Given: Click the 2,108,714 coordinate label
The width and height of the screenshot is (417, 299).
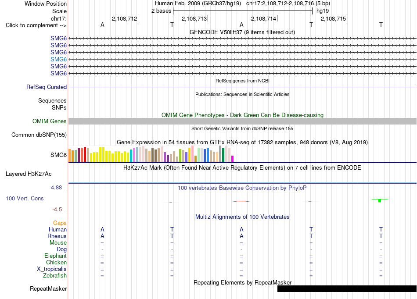Looking at the screenshot, I should [263, 18].
